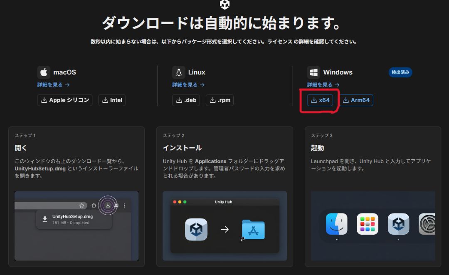
Task: Open 詳細を見る link under Windows
Action: (x=323, y=85)
